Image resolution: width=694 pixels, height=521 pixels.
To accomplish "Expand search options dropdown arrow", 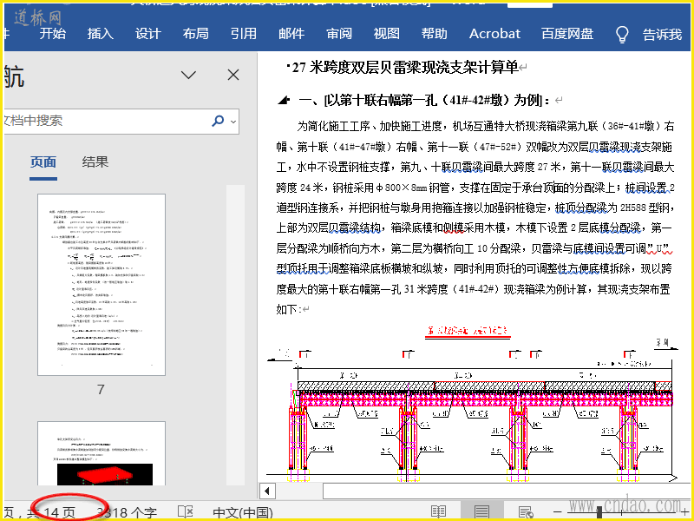I will [x=233, y=121].
